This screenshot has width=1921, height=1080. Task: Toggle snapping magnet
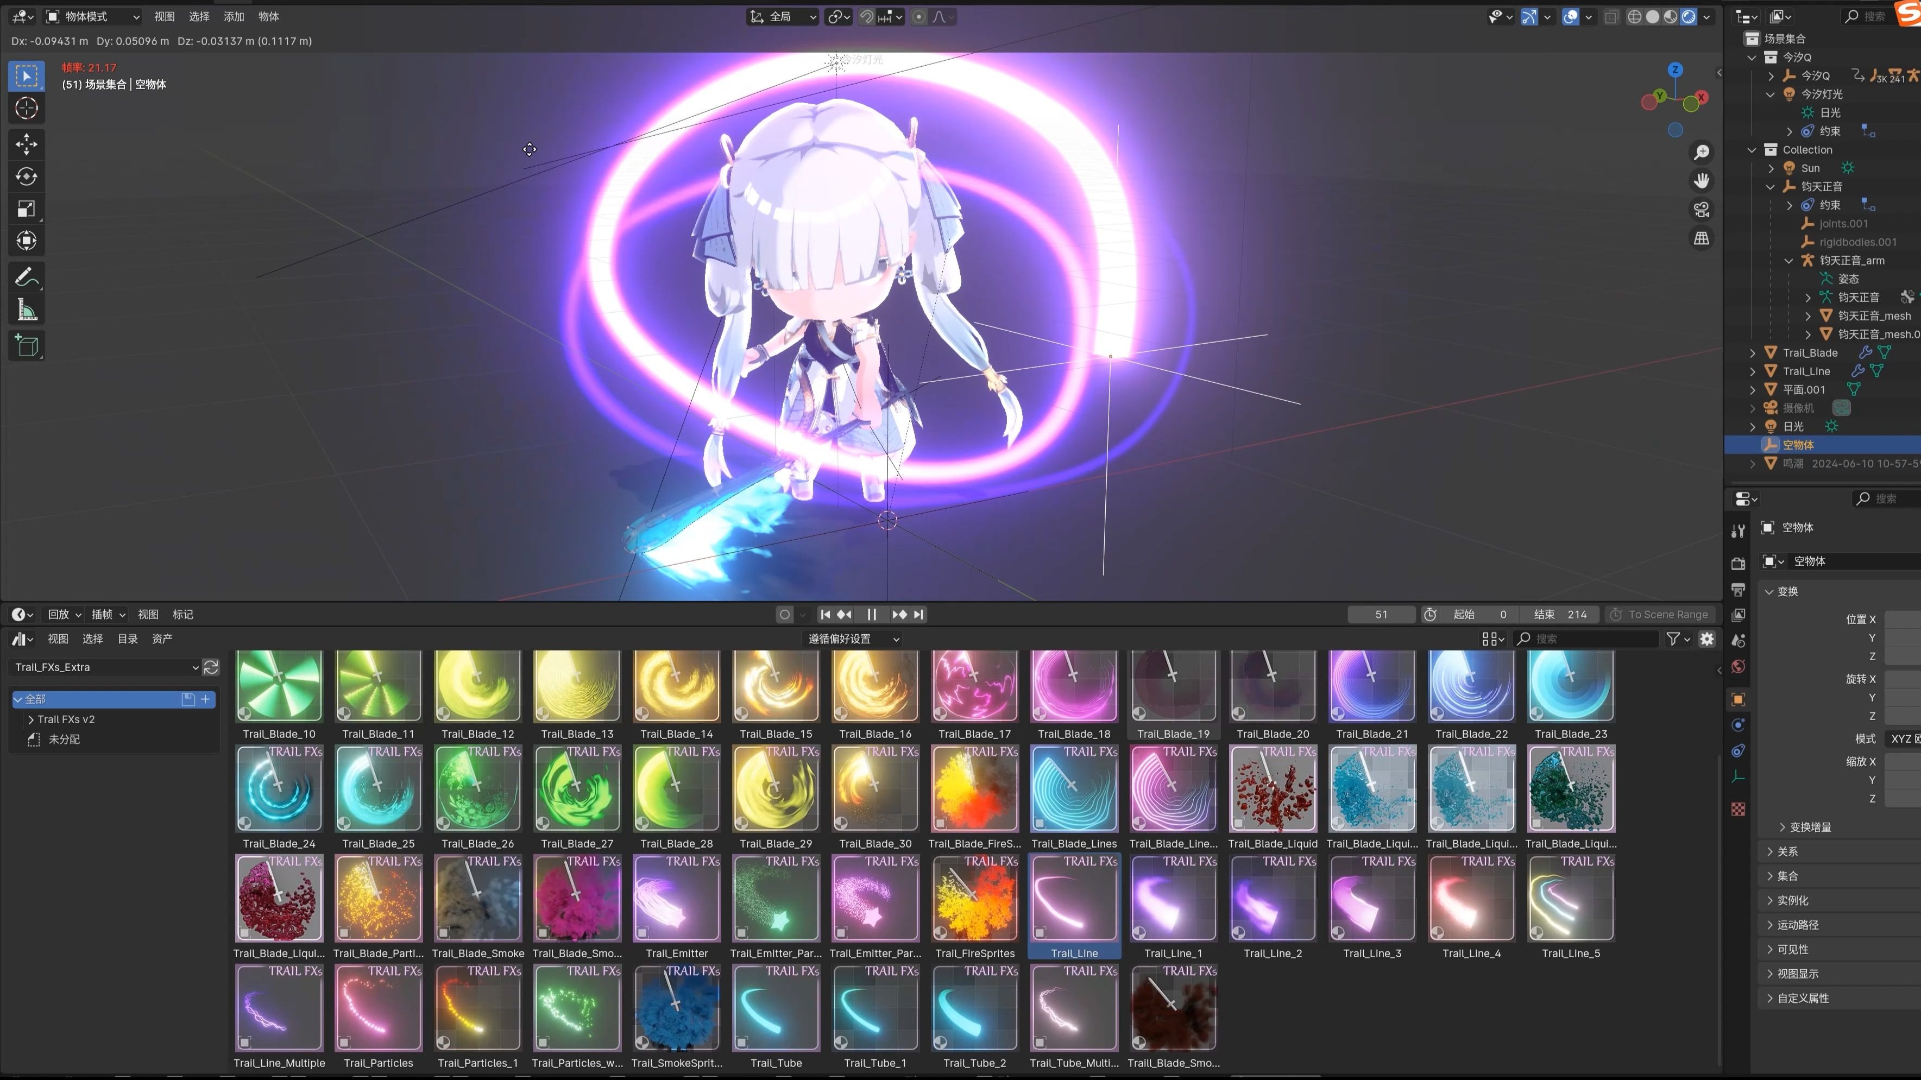click(x=866, y=16)
